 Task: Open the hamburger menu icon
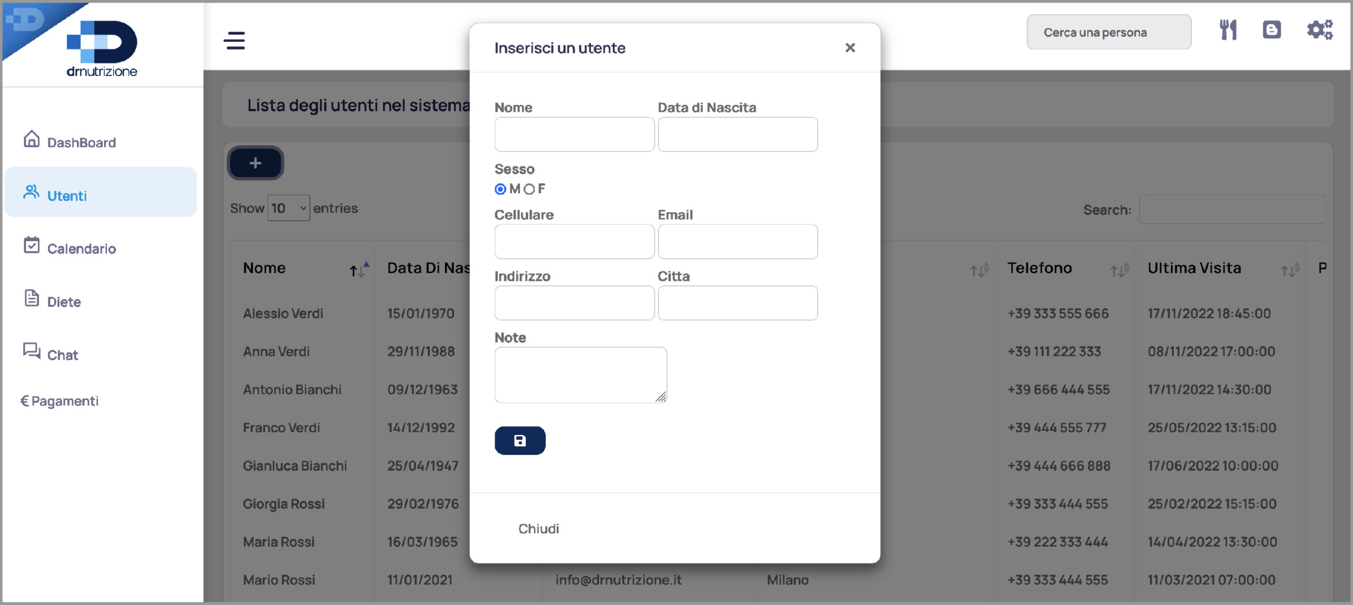click(x=235, y=40)
